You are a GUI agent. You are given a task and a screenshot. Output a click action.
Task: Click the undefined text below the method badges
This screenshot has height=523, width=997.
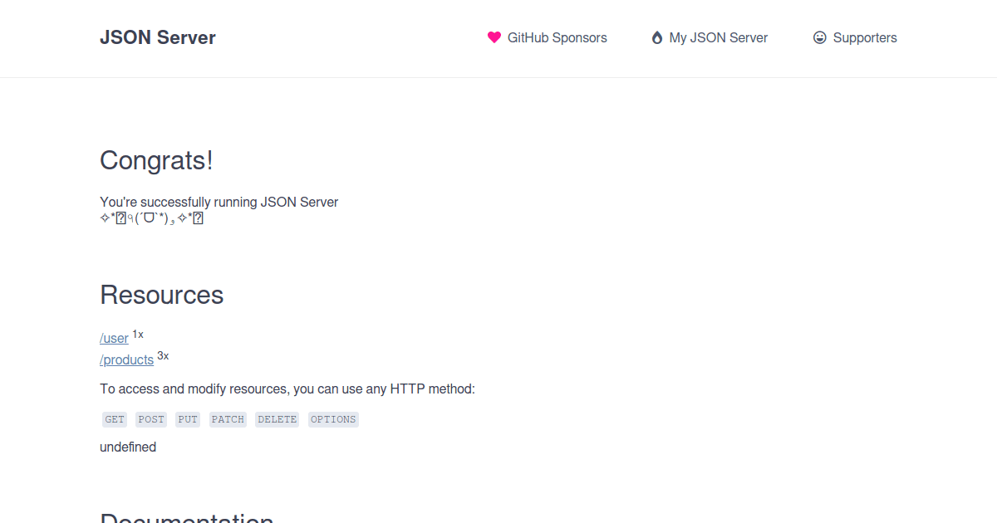pyautogui.click(x=128, y=447)
